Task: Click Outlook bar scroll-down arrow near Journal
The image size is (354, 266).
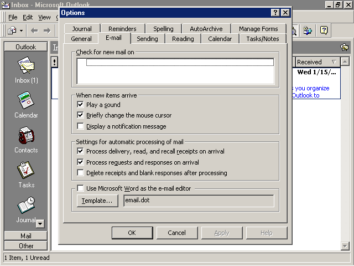Action: [x=40, y=224]
